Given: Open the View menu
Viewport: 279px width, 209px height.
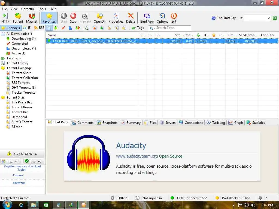Looking at the screenshot, I should click(14, 9).
